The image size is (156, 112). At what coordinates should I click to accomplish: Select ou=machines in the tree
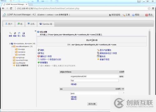point(22,60)
